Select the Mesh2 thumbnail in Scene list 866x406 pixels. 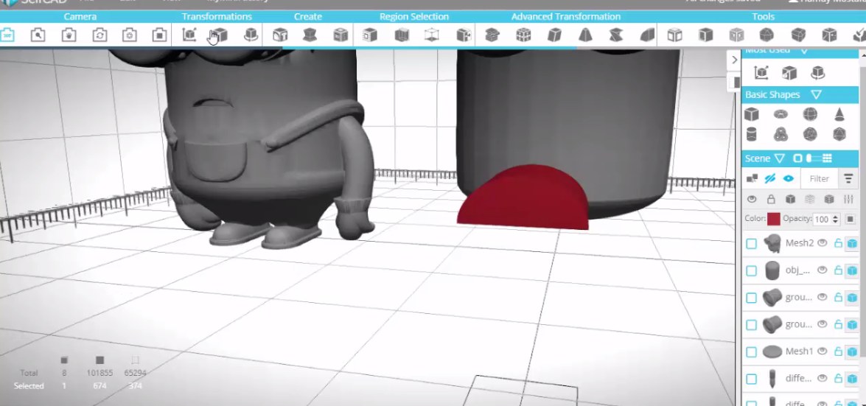click(772, 243)
